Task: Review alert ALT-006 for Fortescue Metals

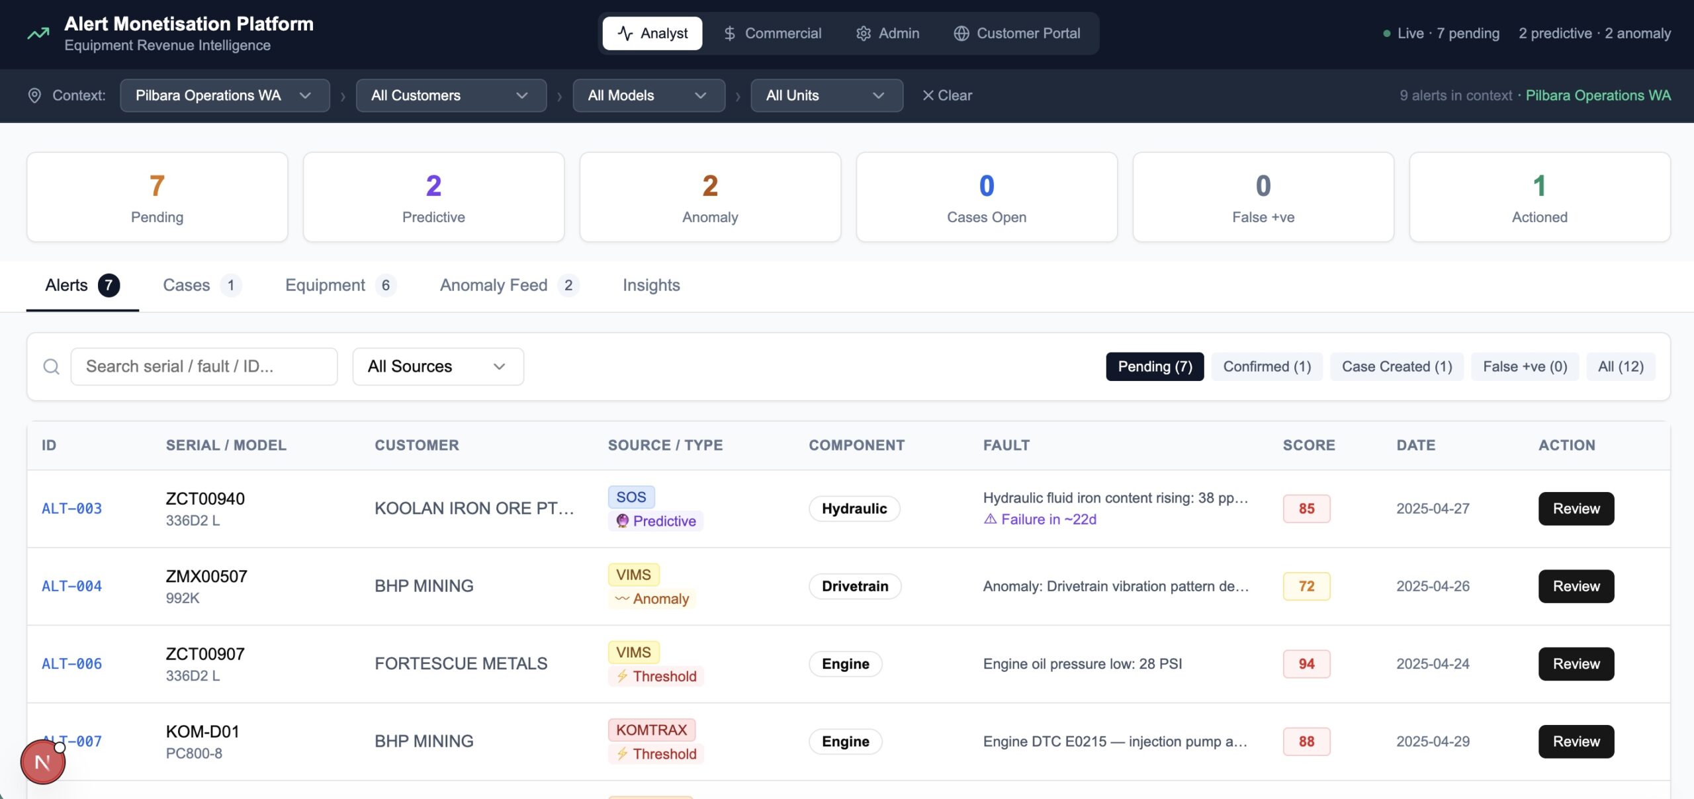Action: click(x=1576, y=663)
